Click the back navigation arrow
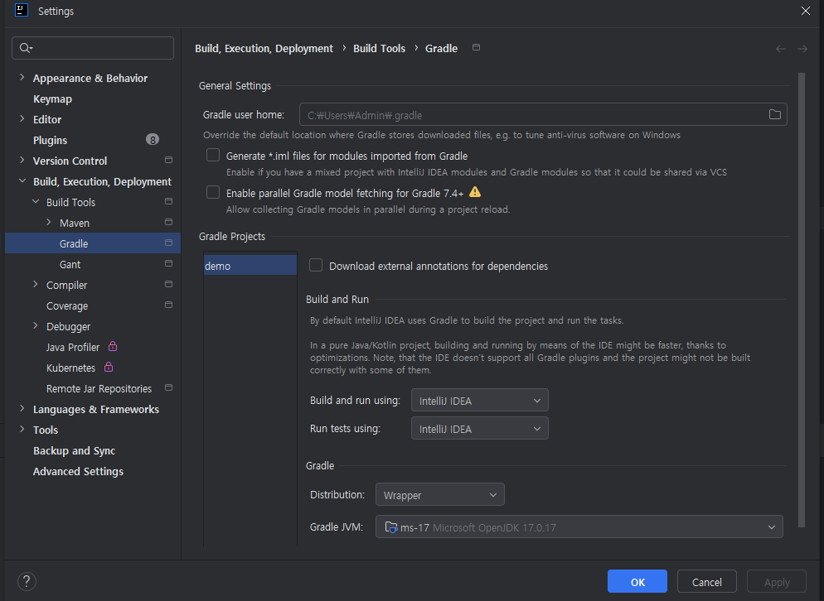 (781, 49)
